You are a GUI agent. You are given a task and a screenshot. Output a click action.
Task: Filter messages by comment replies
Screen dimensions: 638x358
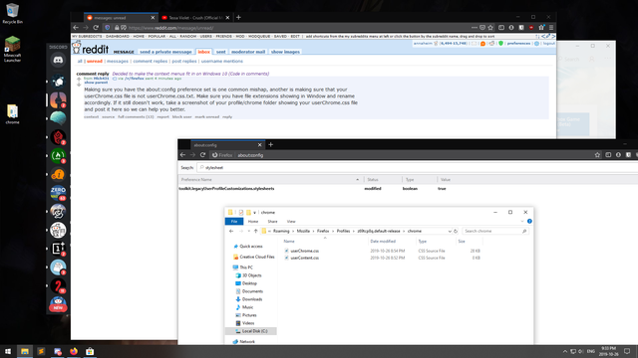click(x=151, y=61)
